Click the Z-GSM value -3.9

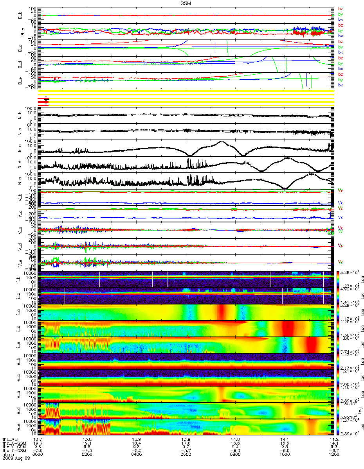(38, 451)
